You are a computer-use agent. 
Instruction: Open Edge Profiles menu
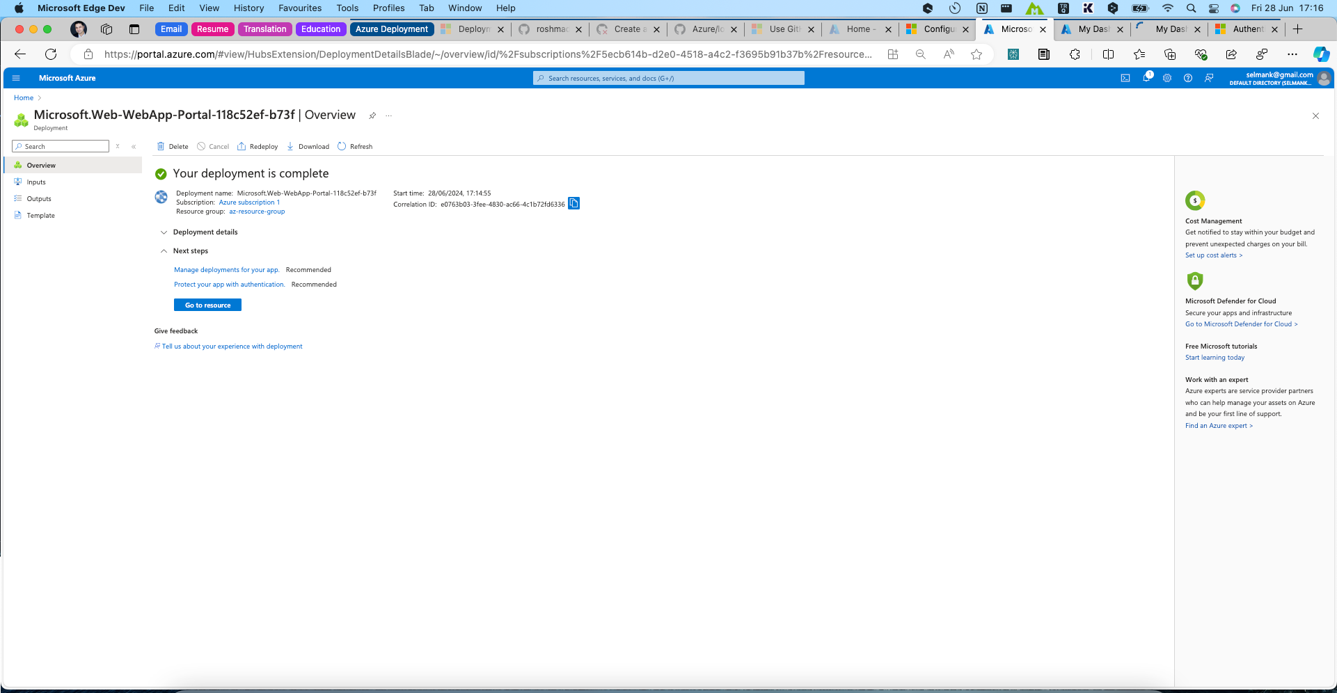(388, 8)
